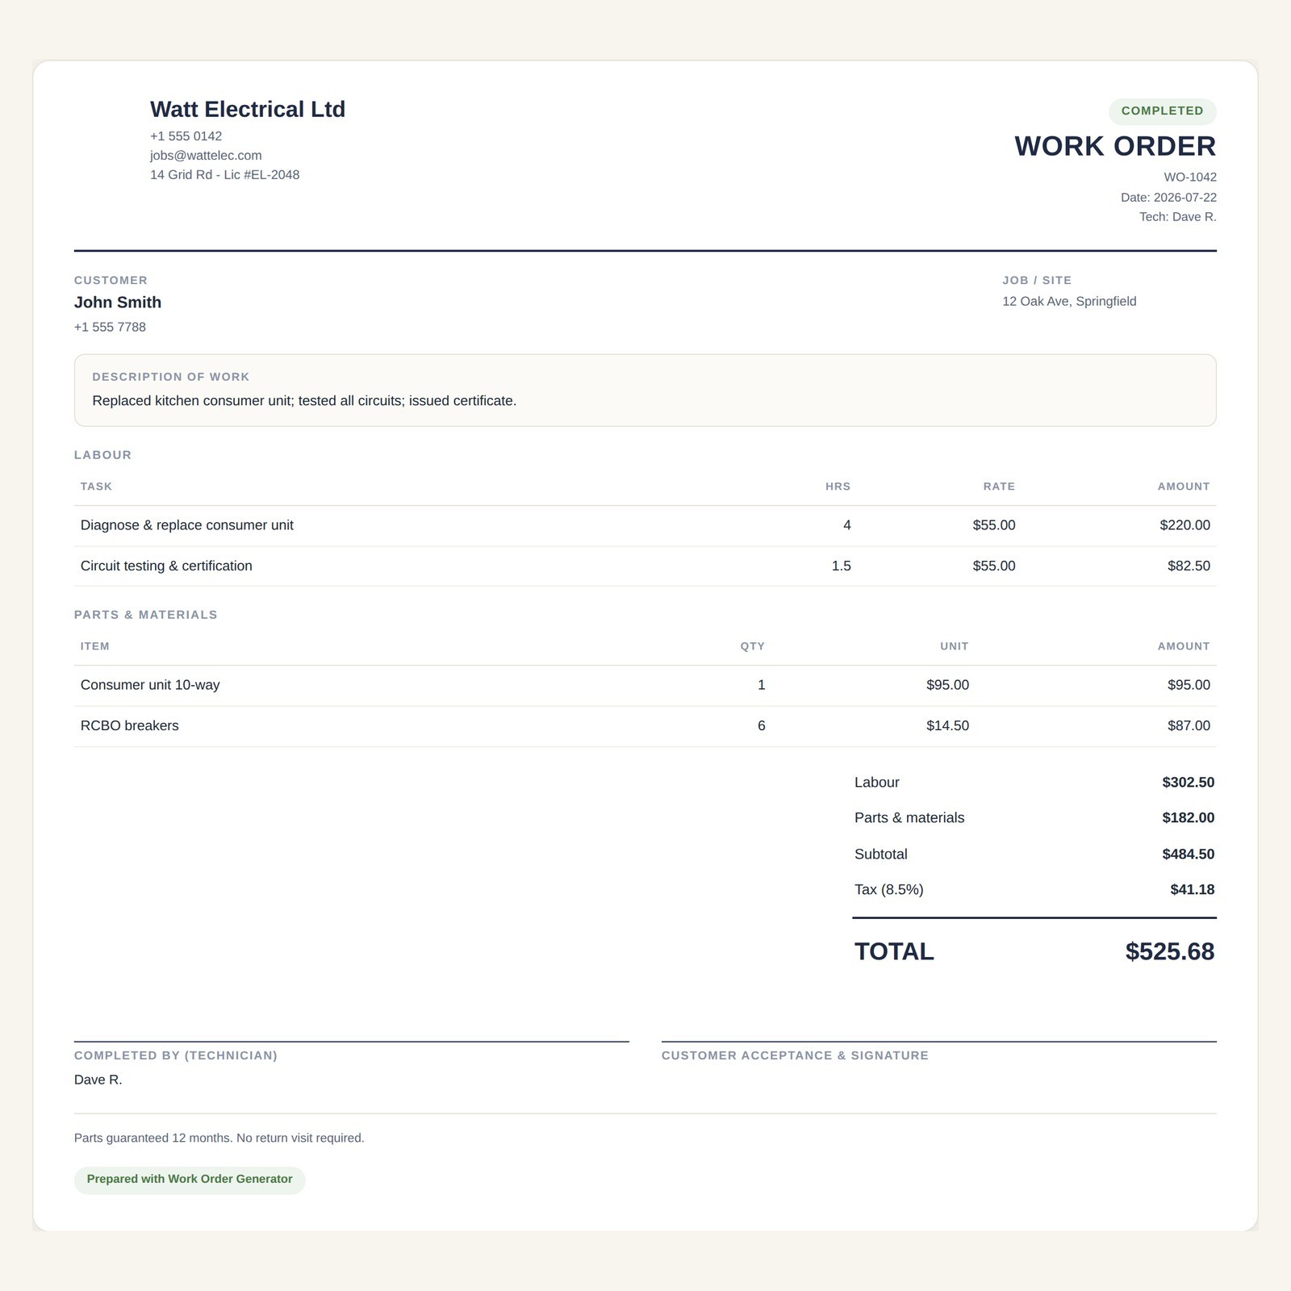Click the TOTAL label
This screenshot has width=1291, height=1291.
(894, 952)
